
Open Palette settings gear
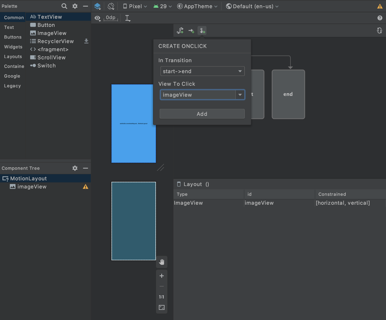75,6
